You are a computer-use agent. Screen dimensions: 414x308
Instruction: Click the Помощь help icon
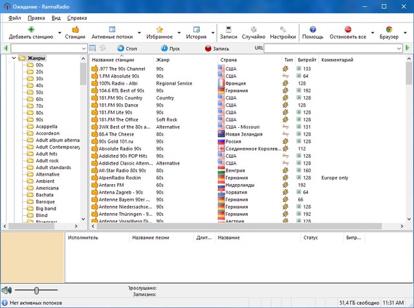[312, 30]
